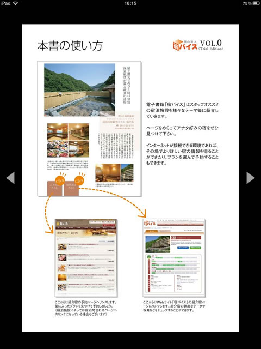Open the large rooftop onsen photo
Viewport: 261px width, 349px height.
[79, 90]
